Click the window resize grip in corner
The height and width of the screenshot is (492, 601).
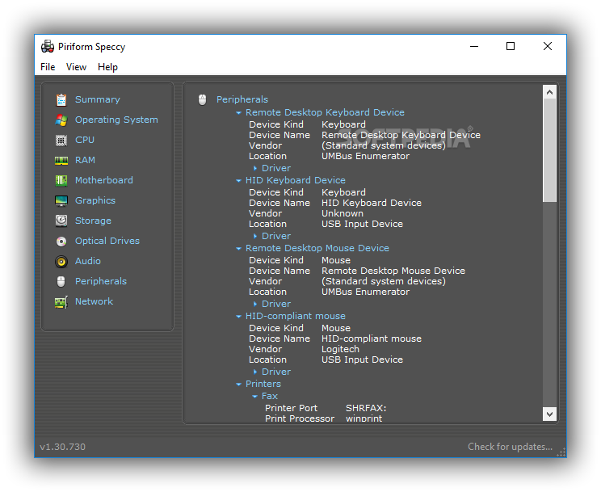[x=561, y=452]
